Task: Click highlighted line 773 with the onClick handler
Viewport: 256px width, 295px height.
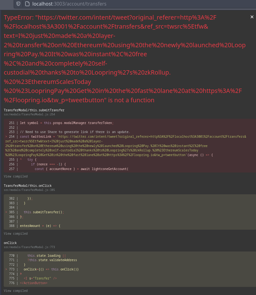Action: point(50,269)
